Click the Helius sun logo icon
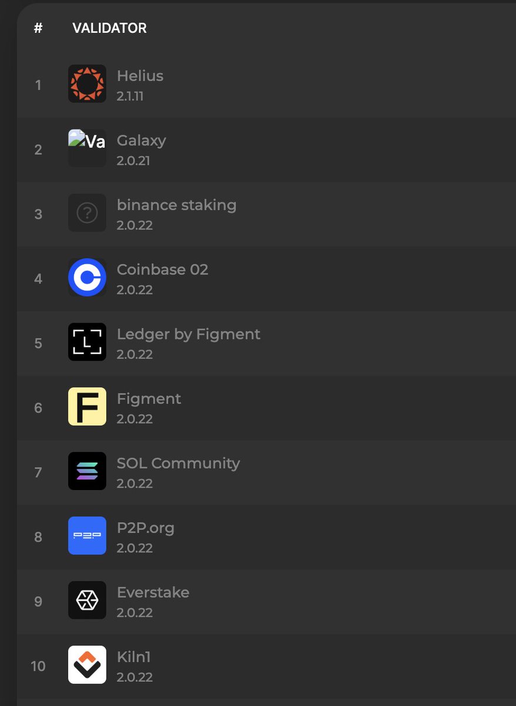516x706 pixels. (87, 84)
